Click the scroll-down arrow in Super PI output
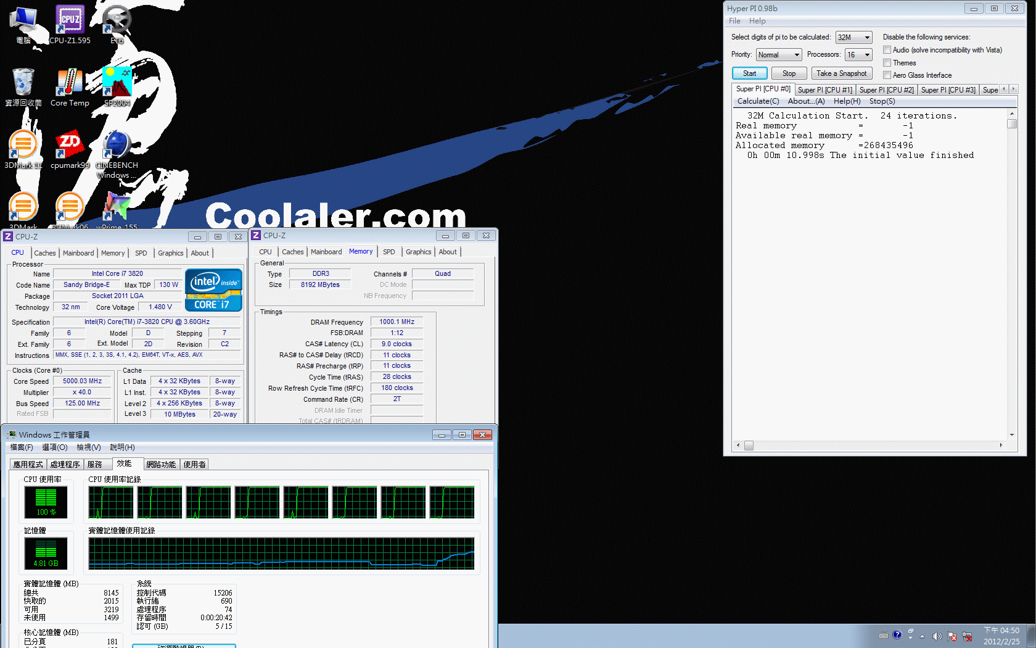This screenshot has height=648, width=1036. click(x=1012, y=435)
